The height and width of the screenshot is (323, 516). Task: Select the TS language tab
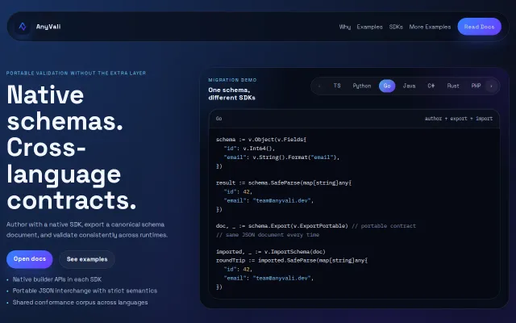coord(337,86)
